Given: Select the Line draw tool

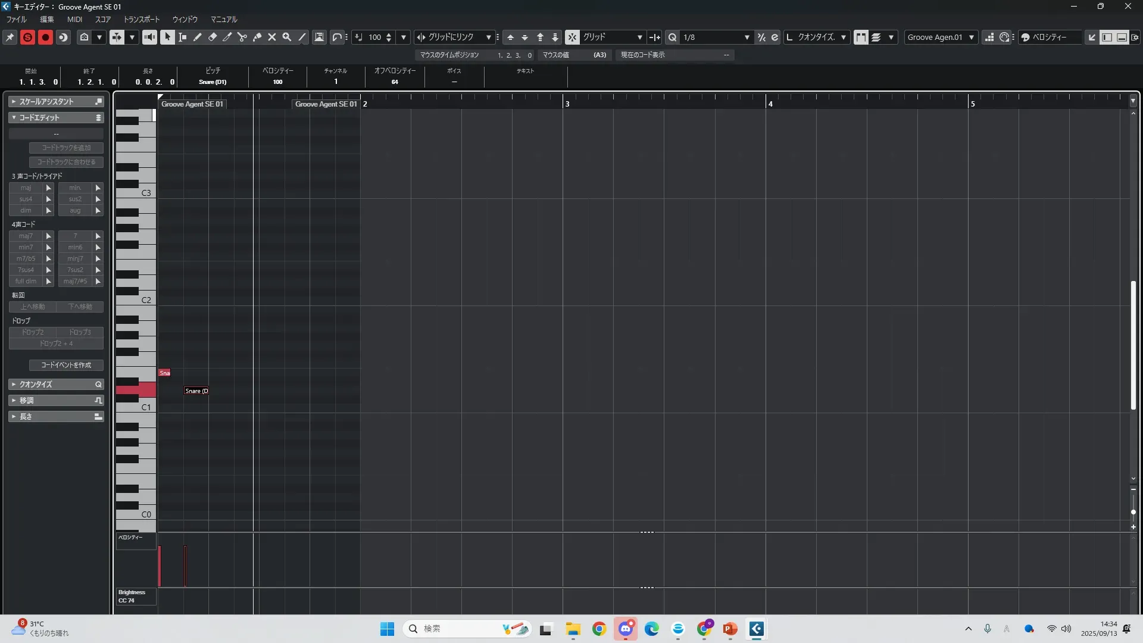Looking at the screenshot, I should coord(302,37).
